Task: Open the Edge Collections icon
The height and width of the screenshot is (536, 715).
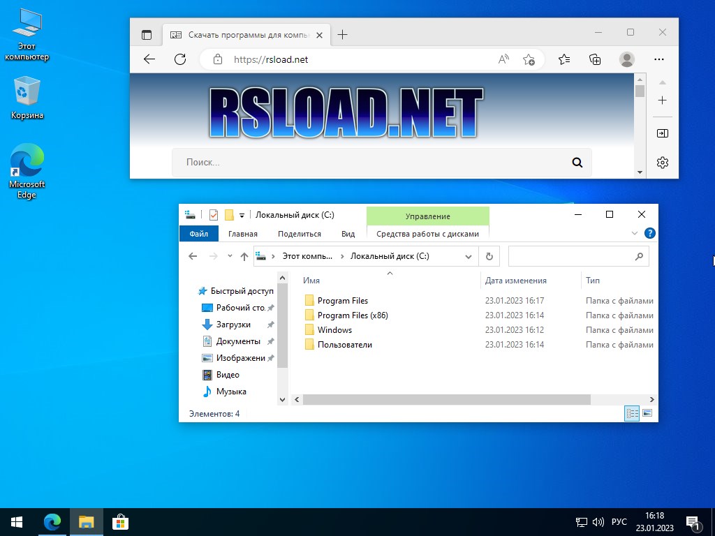Action: 595,59
